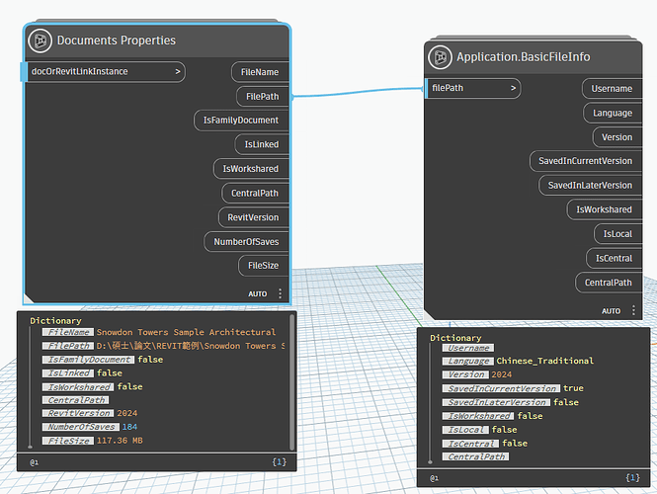Select the docOrRevitLinkInstance input port
The height and width of the screenshot is (494, 657).
[x=103, y=72]
